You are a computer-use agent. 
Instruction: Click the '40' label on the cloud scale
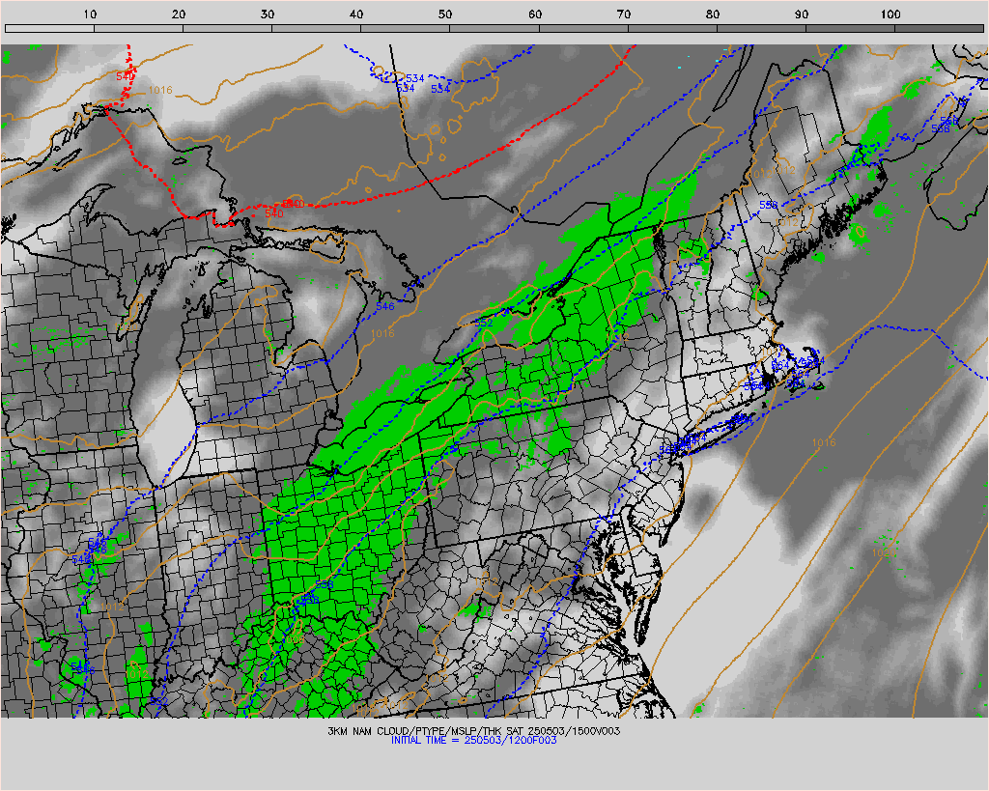click(356, 14)
